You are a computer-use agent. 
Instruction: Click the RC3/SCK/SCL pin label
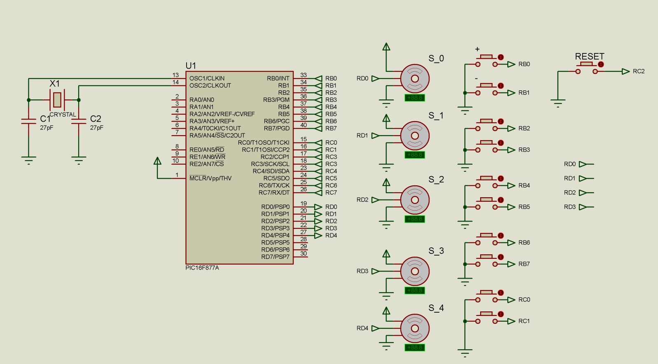[x=270, y=164]
